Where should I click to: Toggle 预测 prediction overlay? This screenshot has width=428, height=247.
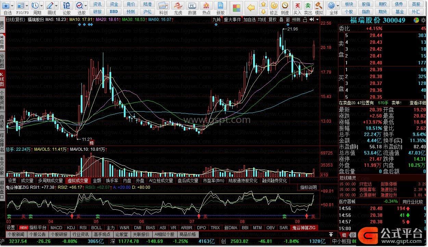pos(296,20)
